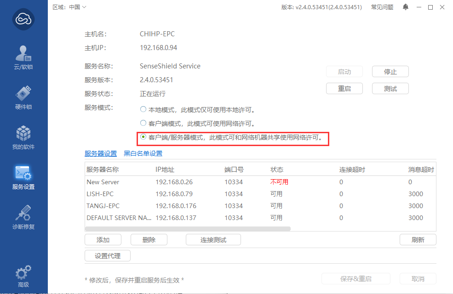This screenshot has height=294, width=453.
Task: Minimize the window
Action: tap(419, 7)
